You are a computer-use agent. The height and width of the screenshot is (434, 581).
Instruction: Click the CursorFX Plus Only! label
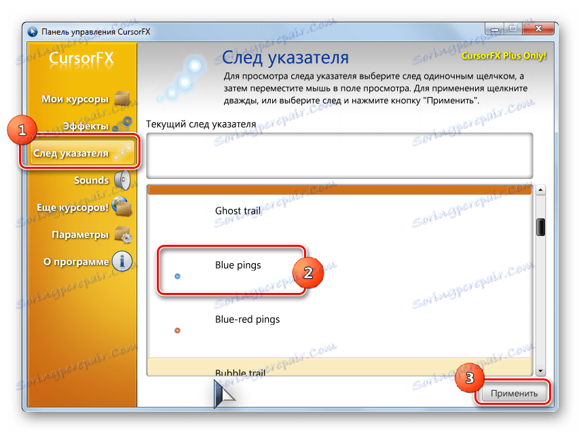[x=504, y=56]
